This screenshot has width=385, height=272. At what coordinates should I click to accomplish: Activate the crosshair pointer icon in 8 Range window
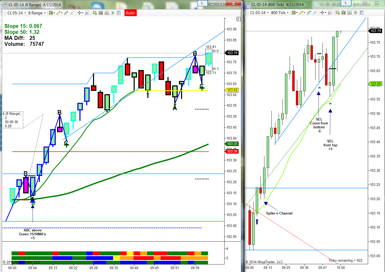pos(79,13)
